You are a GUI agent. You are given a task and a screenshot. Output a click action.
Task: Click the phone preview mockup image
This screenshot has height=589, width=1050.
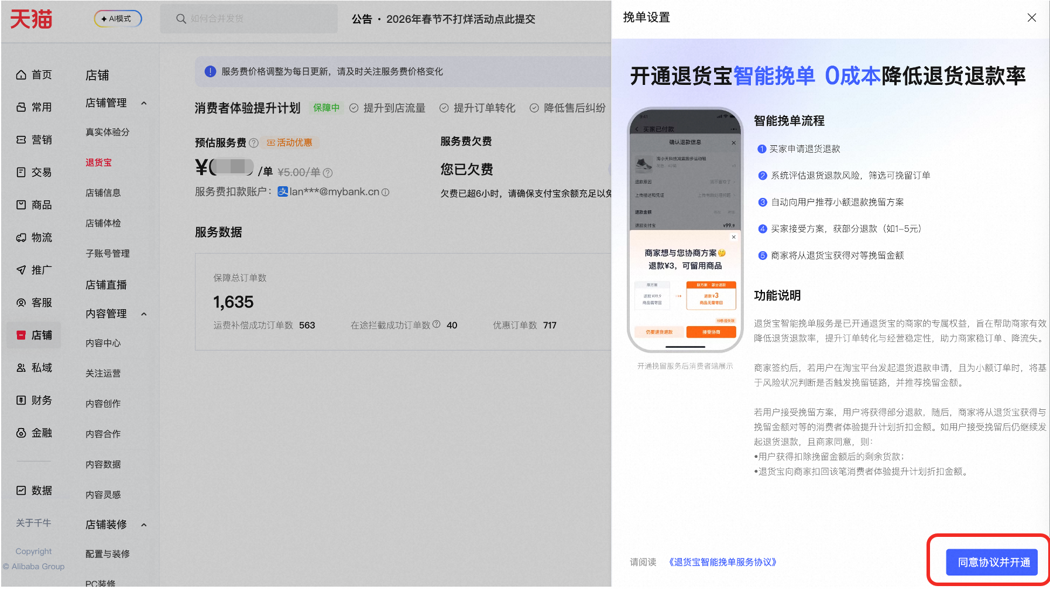(685, 230)
